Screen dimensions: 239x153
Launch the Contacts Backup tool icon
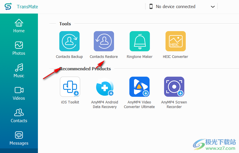click(69, 41)
